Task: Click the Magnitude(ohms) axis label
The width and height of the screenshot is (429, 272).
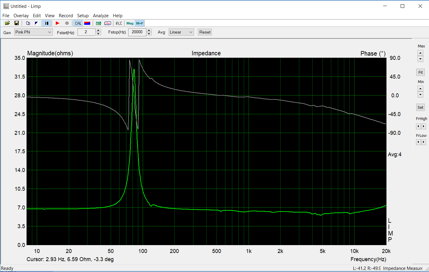Action: pos(50,53)
